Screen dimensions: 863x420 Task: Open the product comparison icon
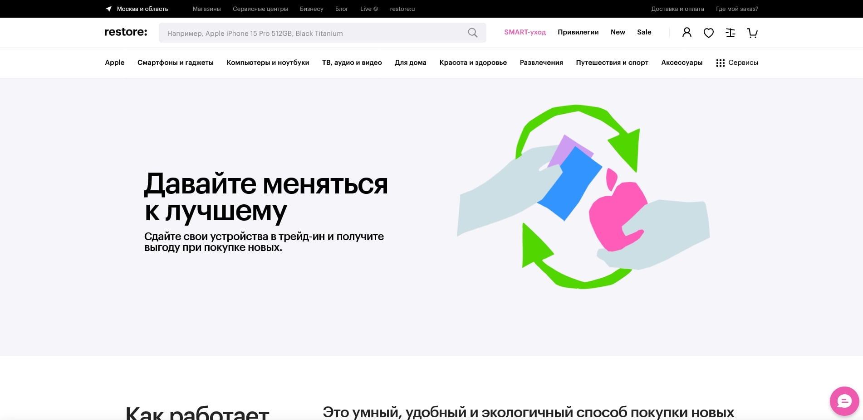(x=730, y=33)
